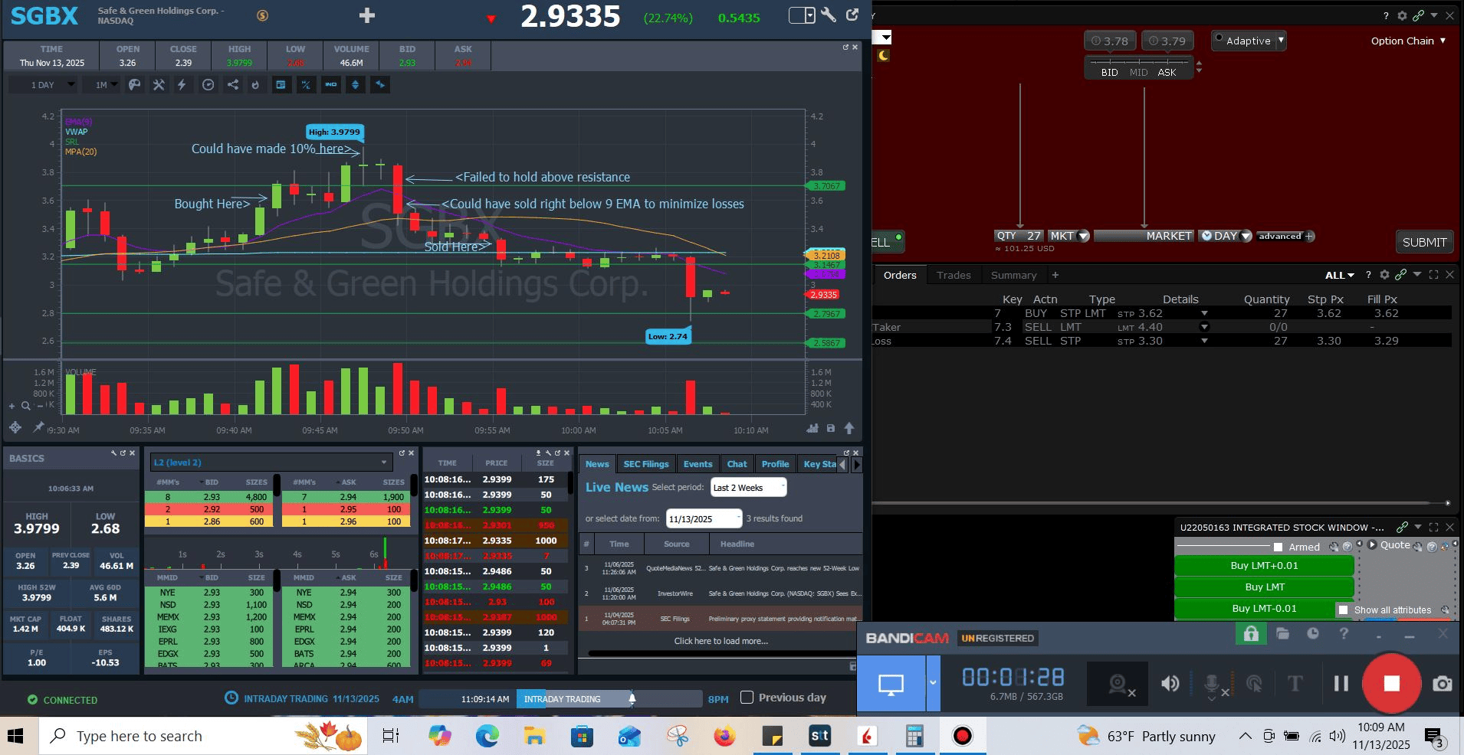Click the Buy LMT-0.01 button
1464x755 pixels.
pyautogui.click(x=1264, y=609)
